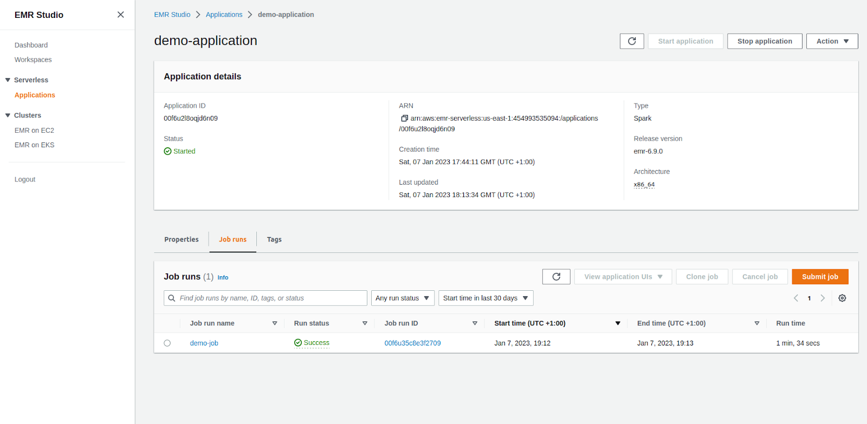Refresh the Job runs list

click(556, 277)
